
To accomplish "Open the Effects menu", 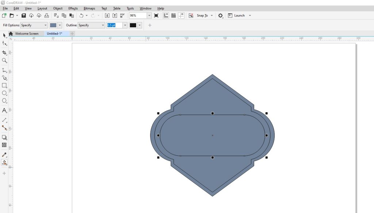I will tap(73, 8).
